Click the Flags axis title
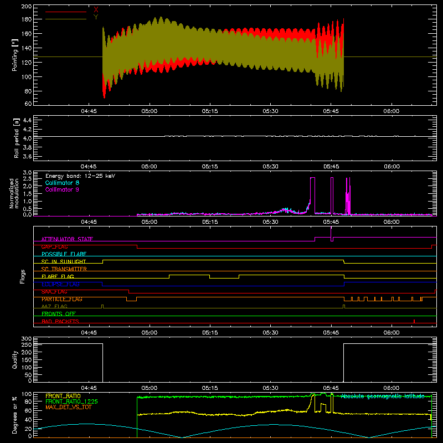 coord(22,276)
